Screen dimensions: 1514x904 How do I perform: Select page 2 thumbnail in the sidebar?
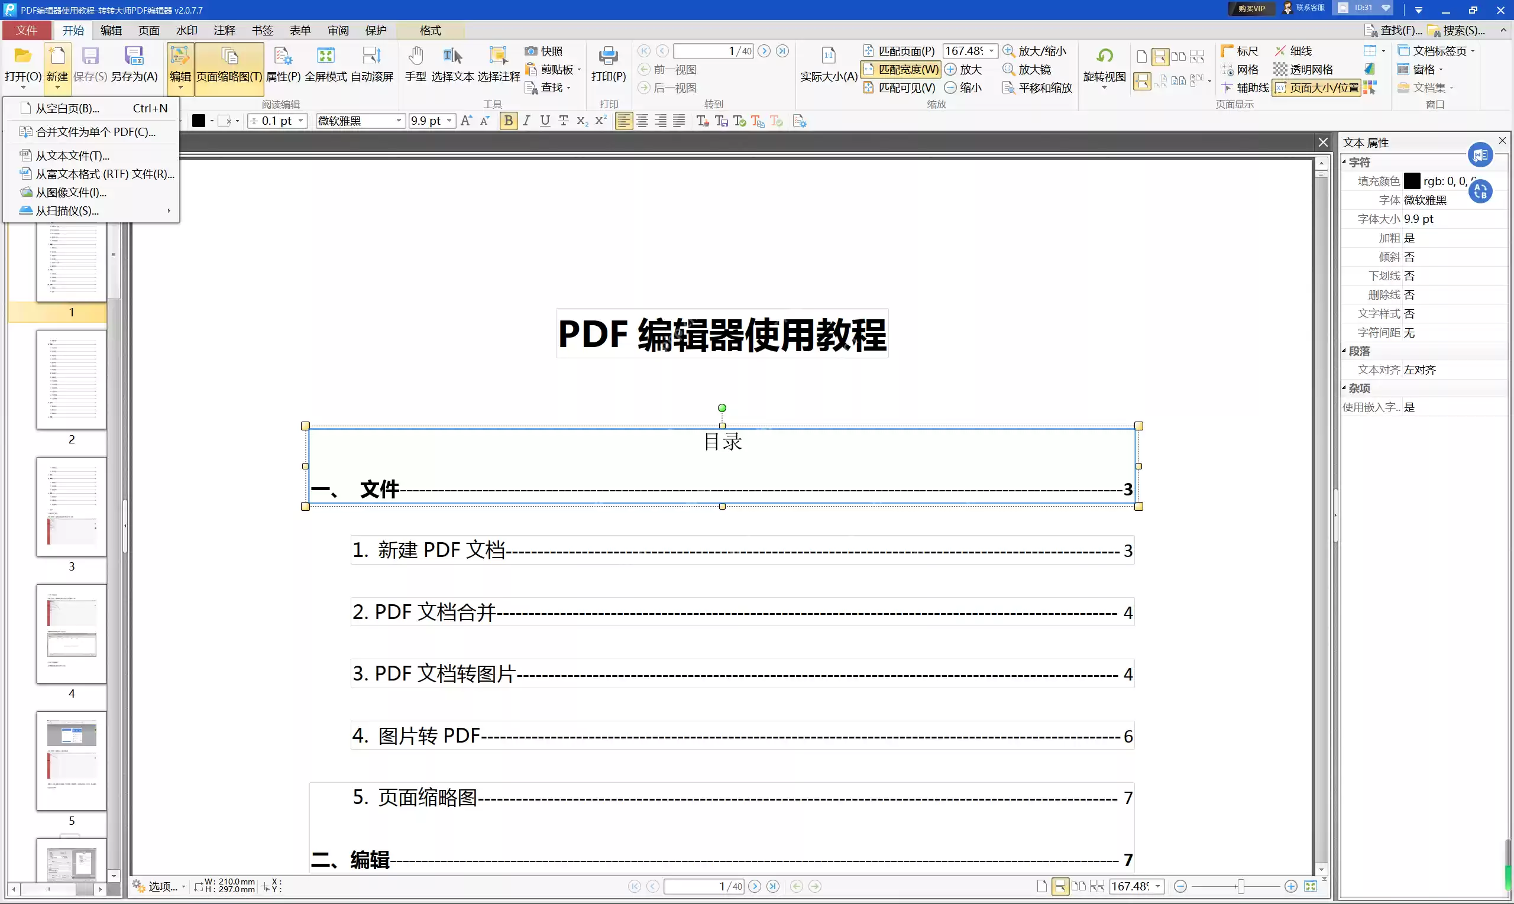point(72,380)
